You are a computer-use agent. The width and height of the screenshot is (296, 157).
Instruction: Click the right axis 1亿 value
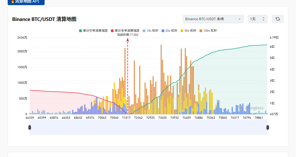(x=272, y=103)
